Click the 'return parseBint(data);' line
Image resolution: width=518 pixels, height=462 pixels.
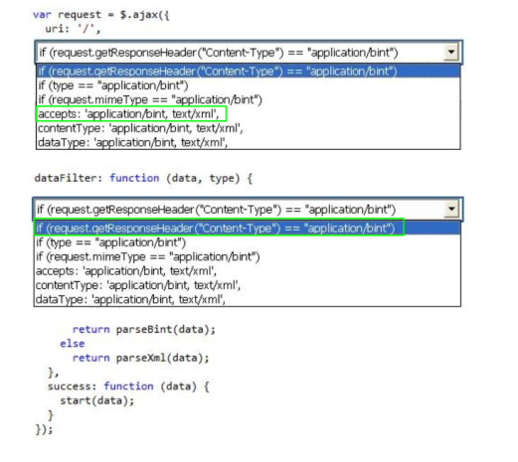click(x=144, y=330)
